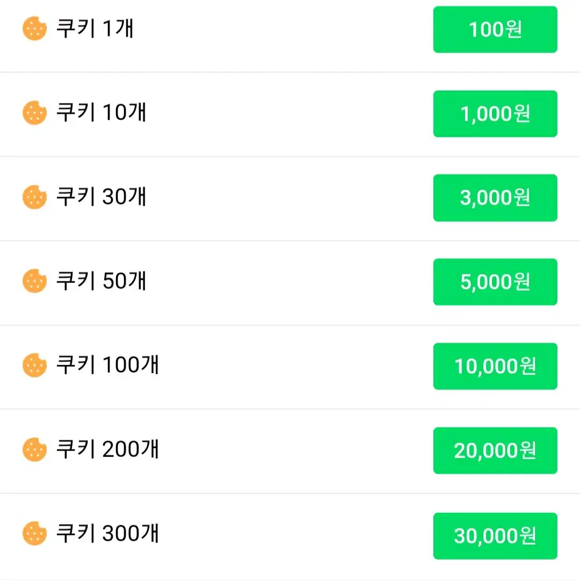Choose the 쿠키 30개 list entry text
Screen dimensions: 580x580
[x=101, y=197]
